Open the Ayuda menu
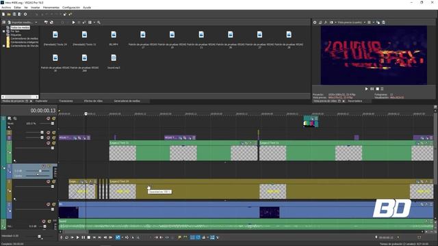 tap(87, 8)
